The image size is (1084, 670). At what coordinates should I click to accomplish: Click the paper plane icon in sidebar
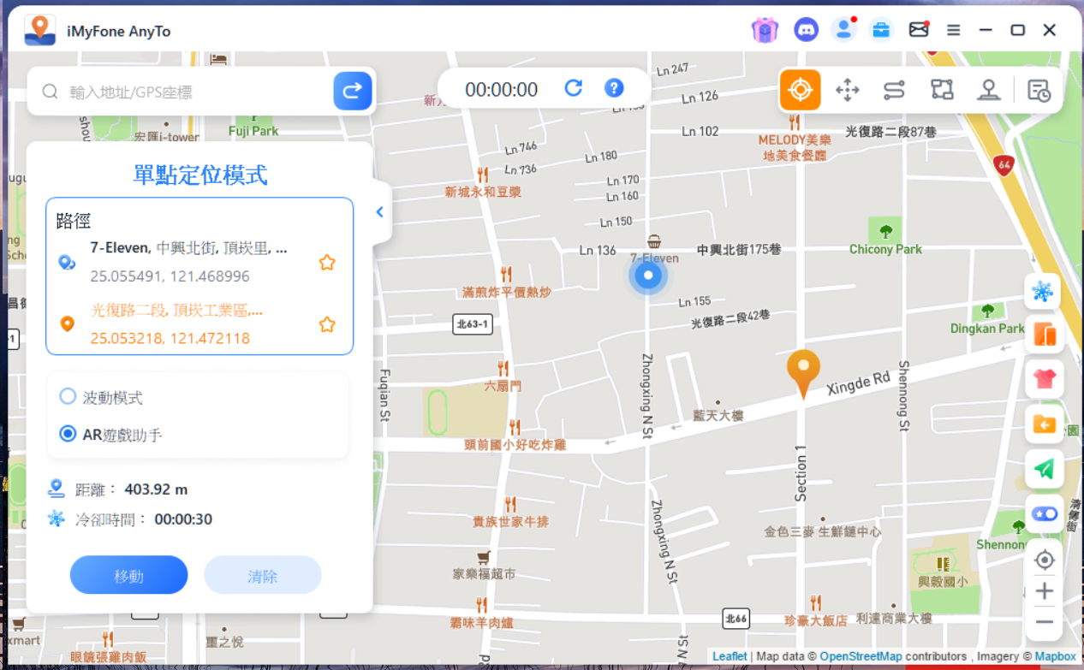click(x=1044, y=468)
